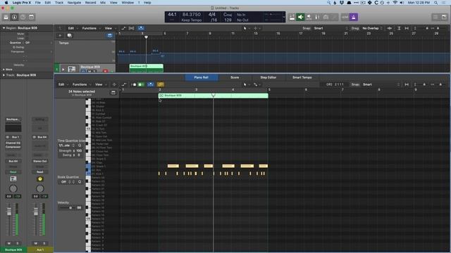Select the Piano Roll tab
The height and width of the screenshot is (253, 451).
(201, 77)
